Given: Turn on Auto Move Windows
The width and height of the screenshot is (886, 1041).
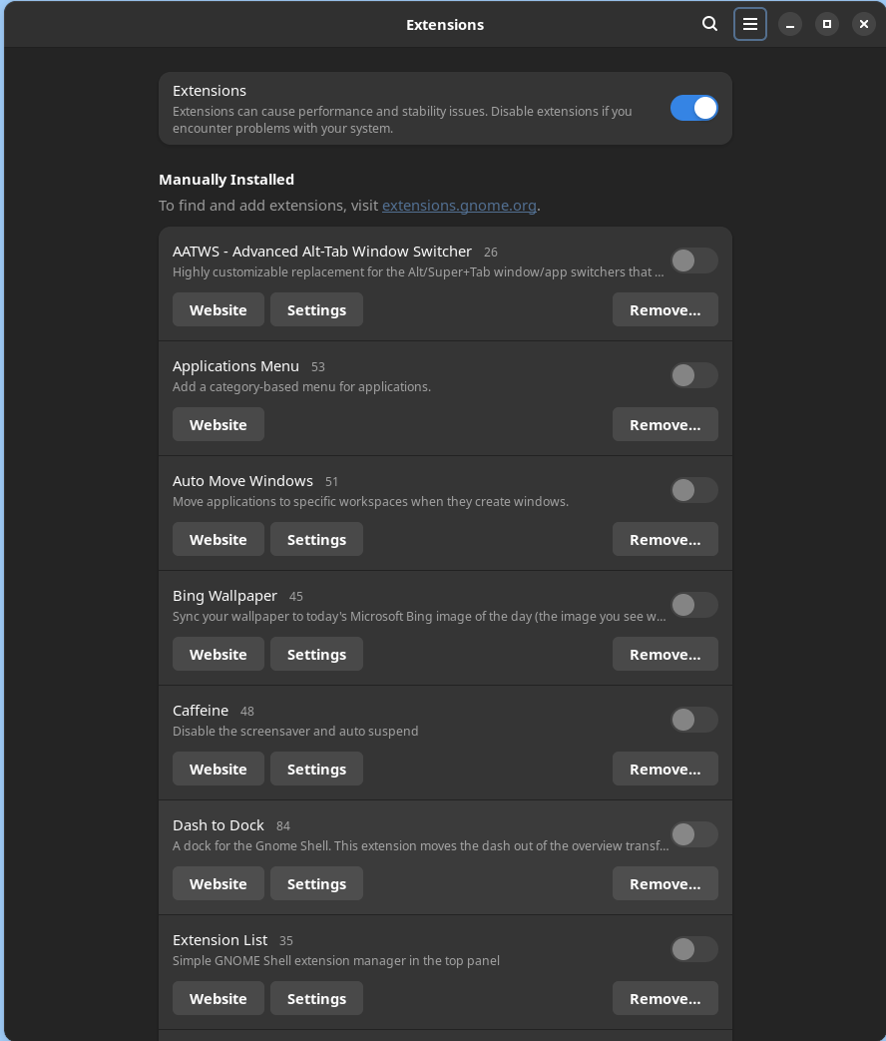Looking at the screenshot, I should (694, 490).
